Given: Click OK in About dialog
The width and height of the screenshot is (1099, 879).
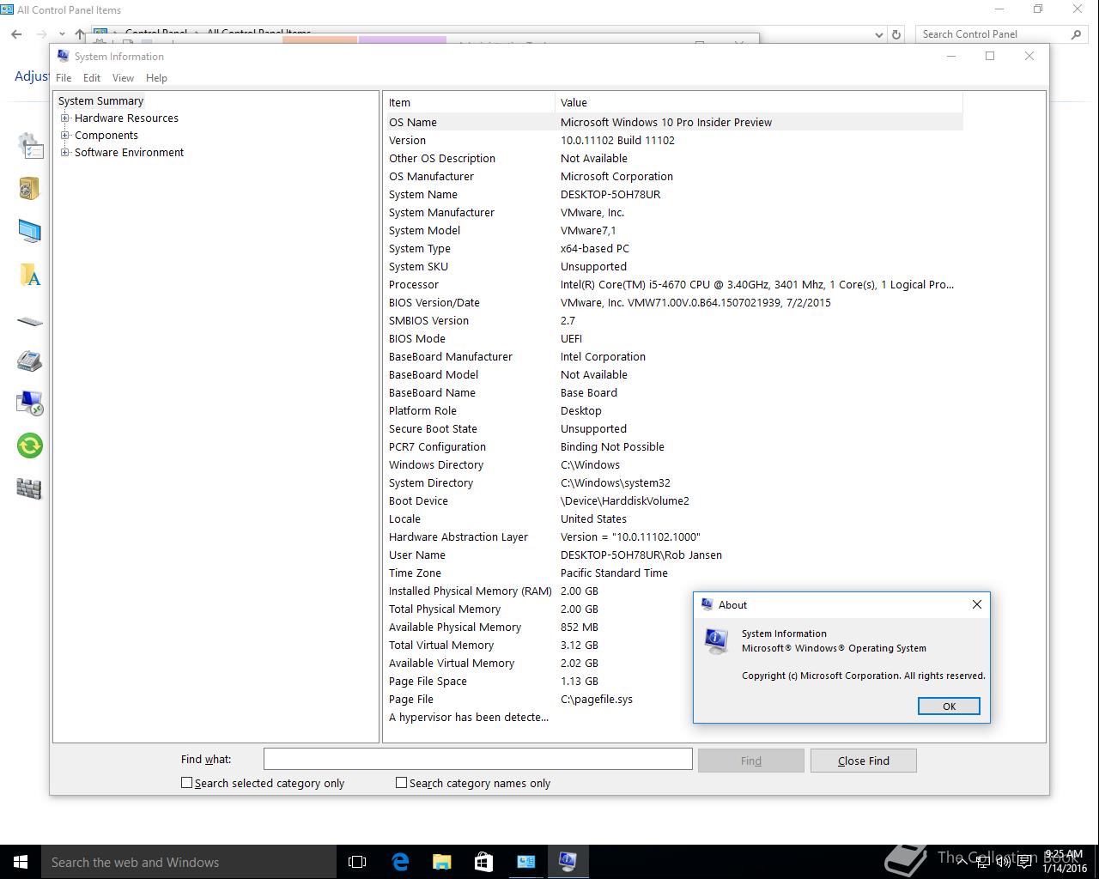Looking at the screenshot, I should (949, 706).
